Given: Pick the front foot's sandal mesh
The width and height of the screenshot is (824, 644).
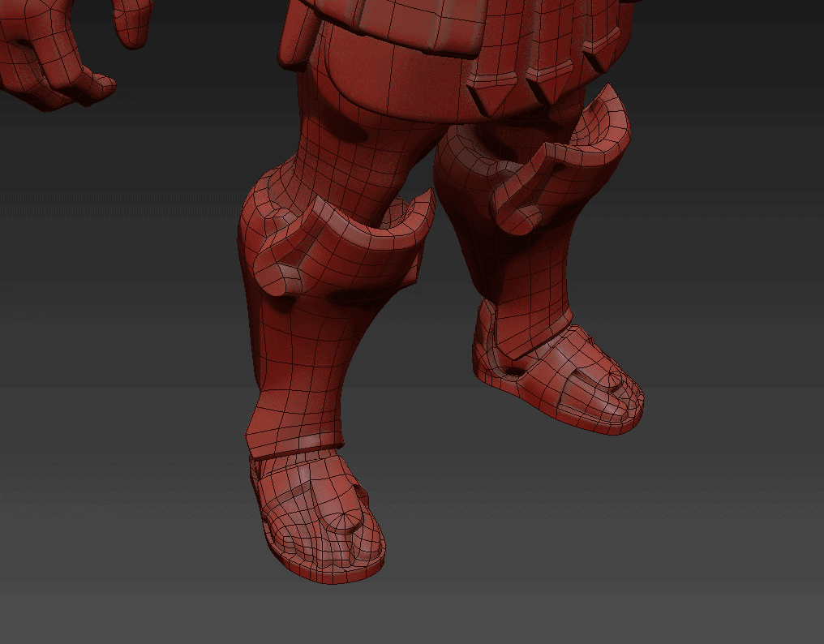Looking at the screenshot, I should 320,517.
